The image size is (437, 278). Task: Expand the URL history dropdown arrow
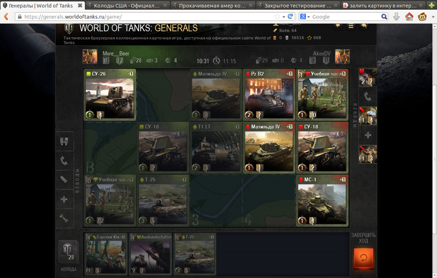[x=284, y=17]
